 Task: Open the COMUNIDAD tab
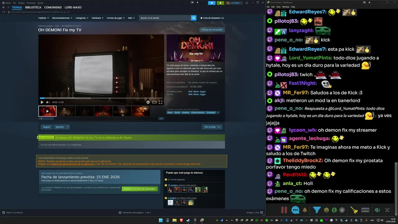[53, 7]
